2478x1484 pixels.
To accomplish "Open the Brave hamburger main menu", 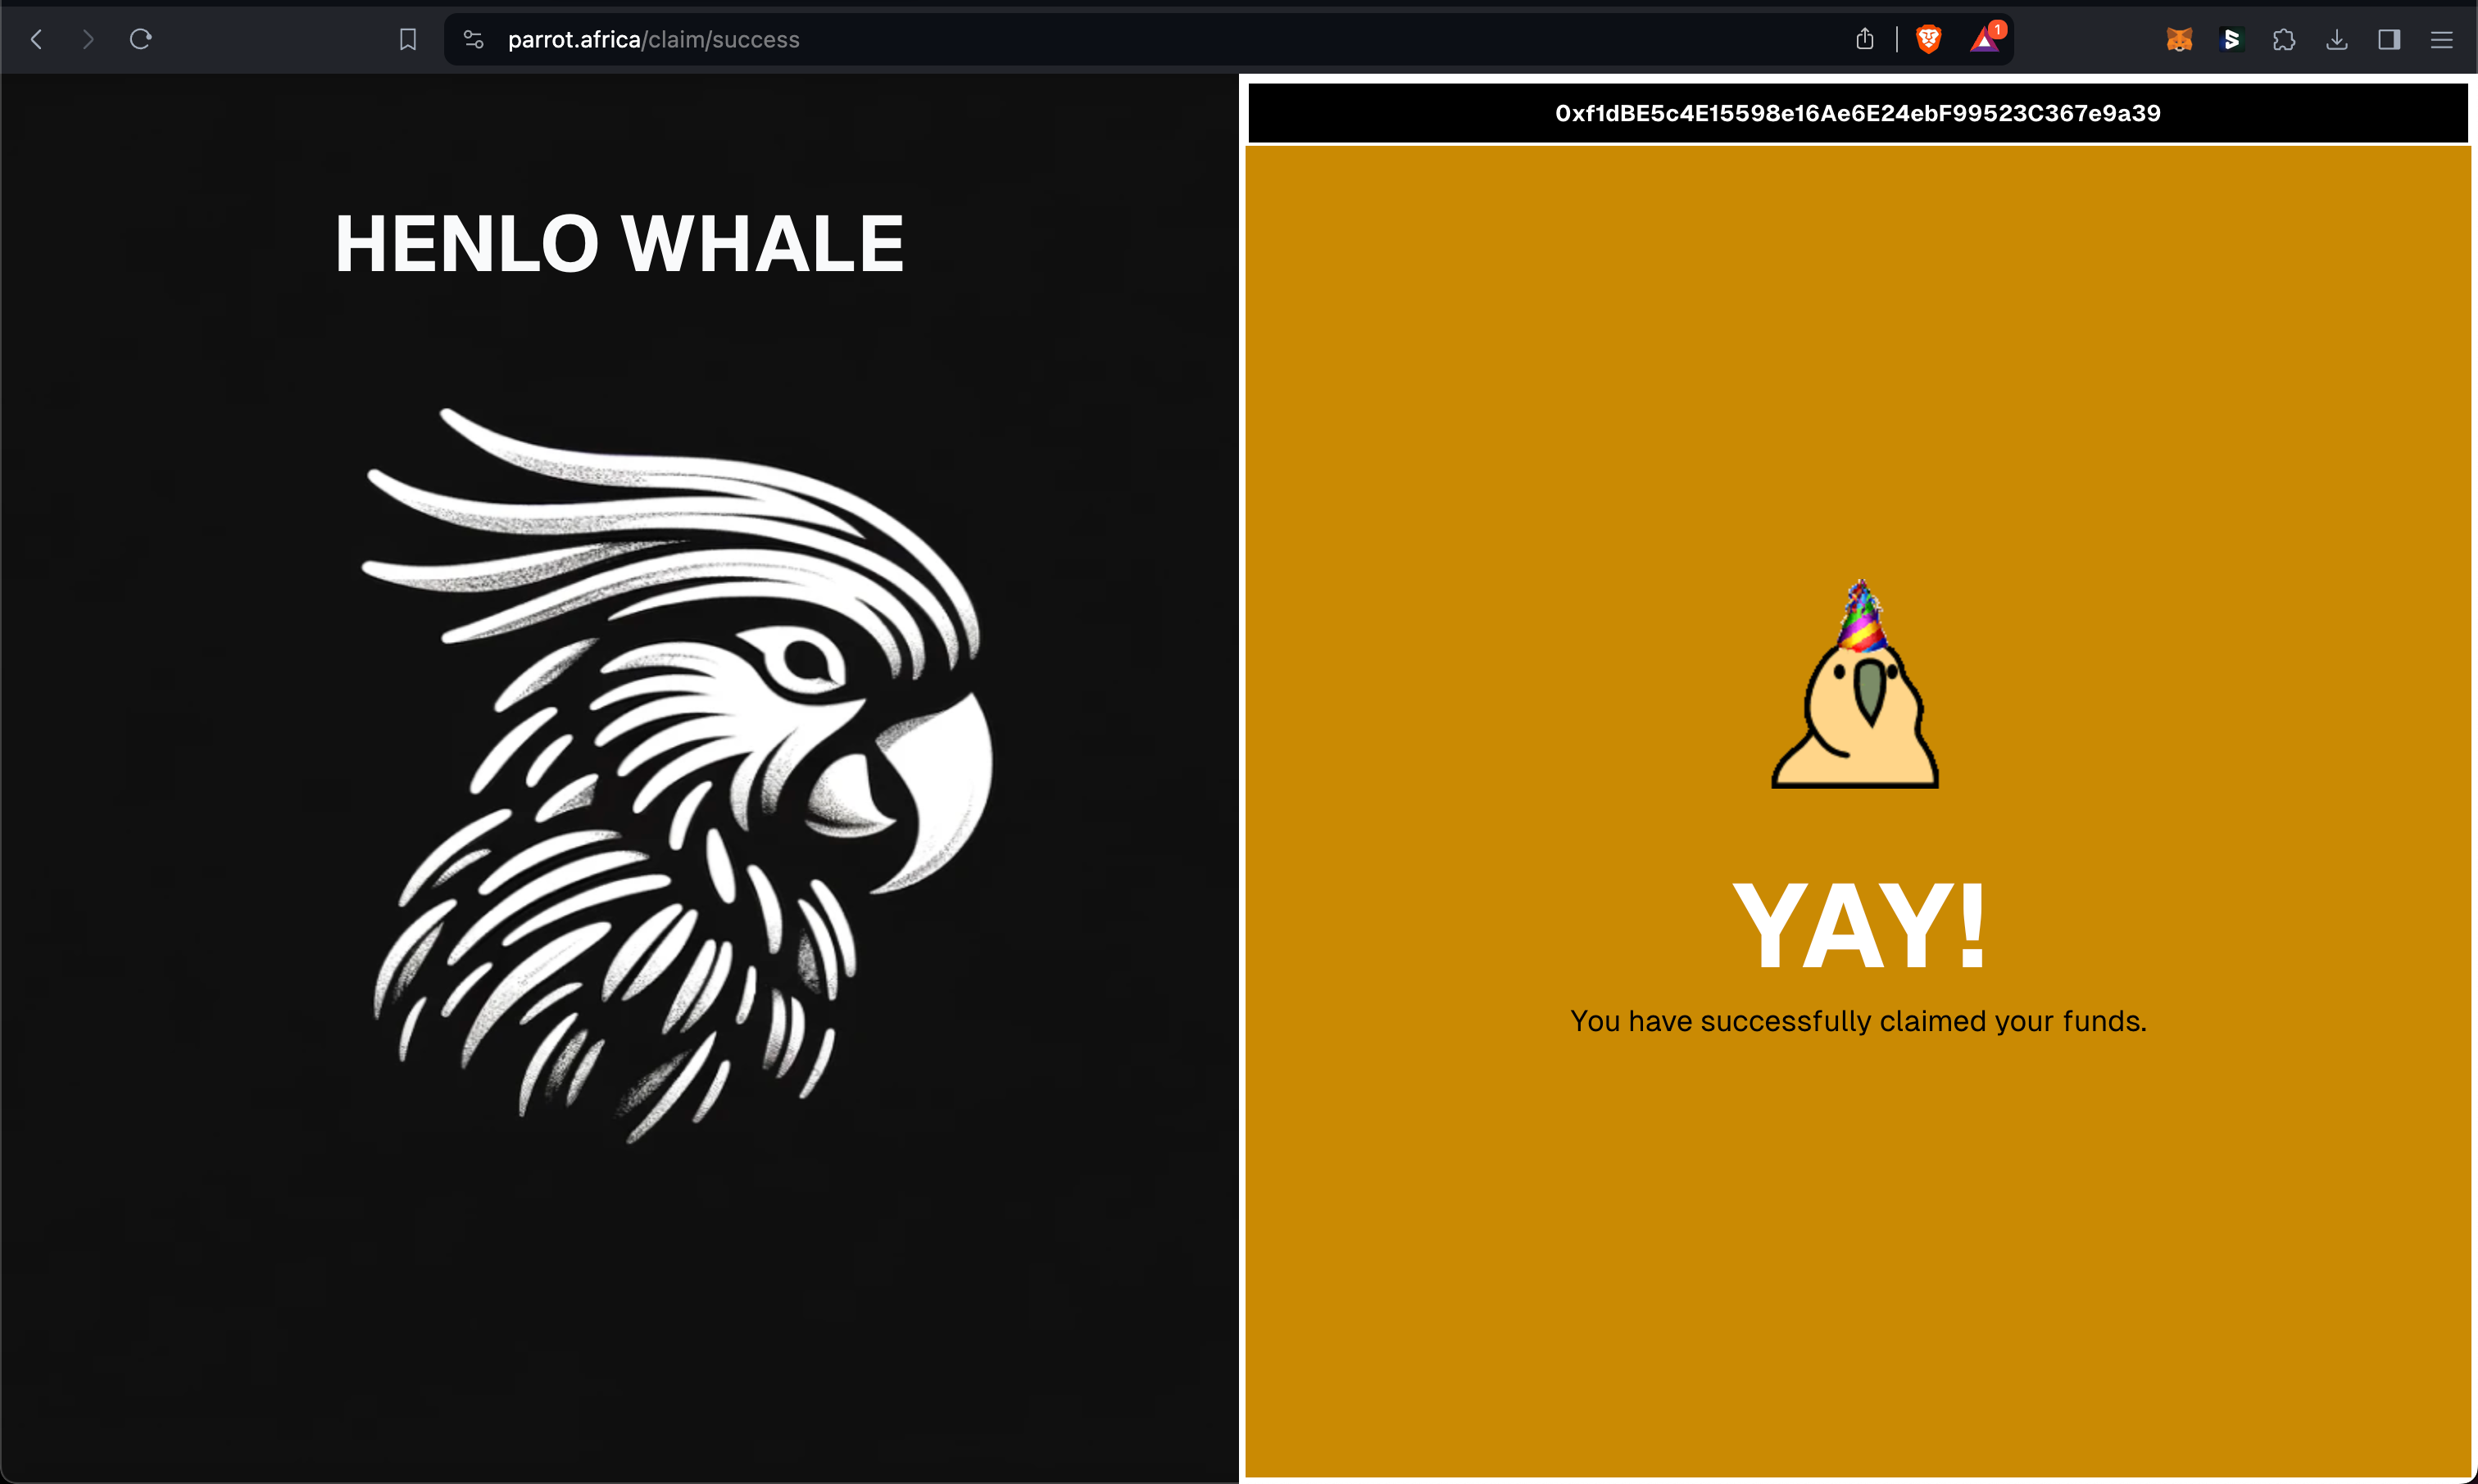I will [2441, 39].
